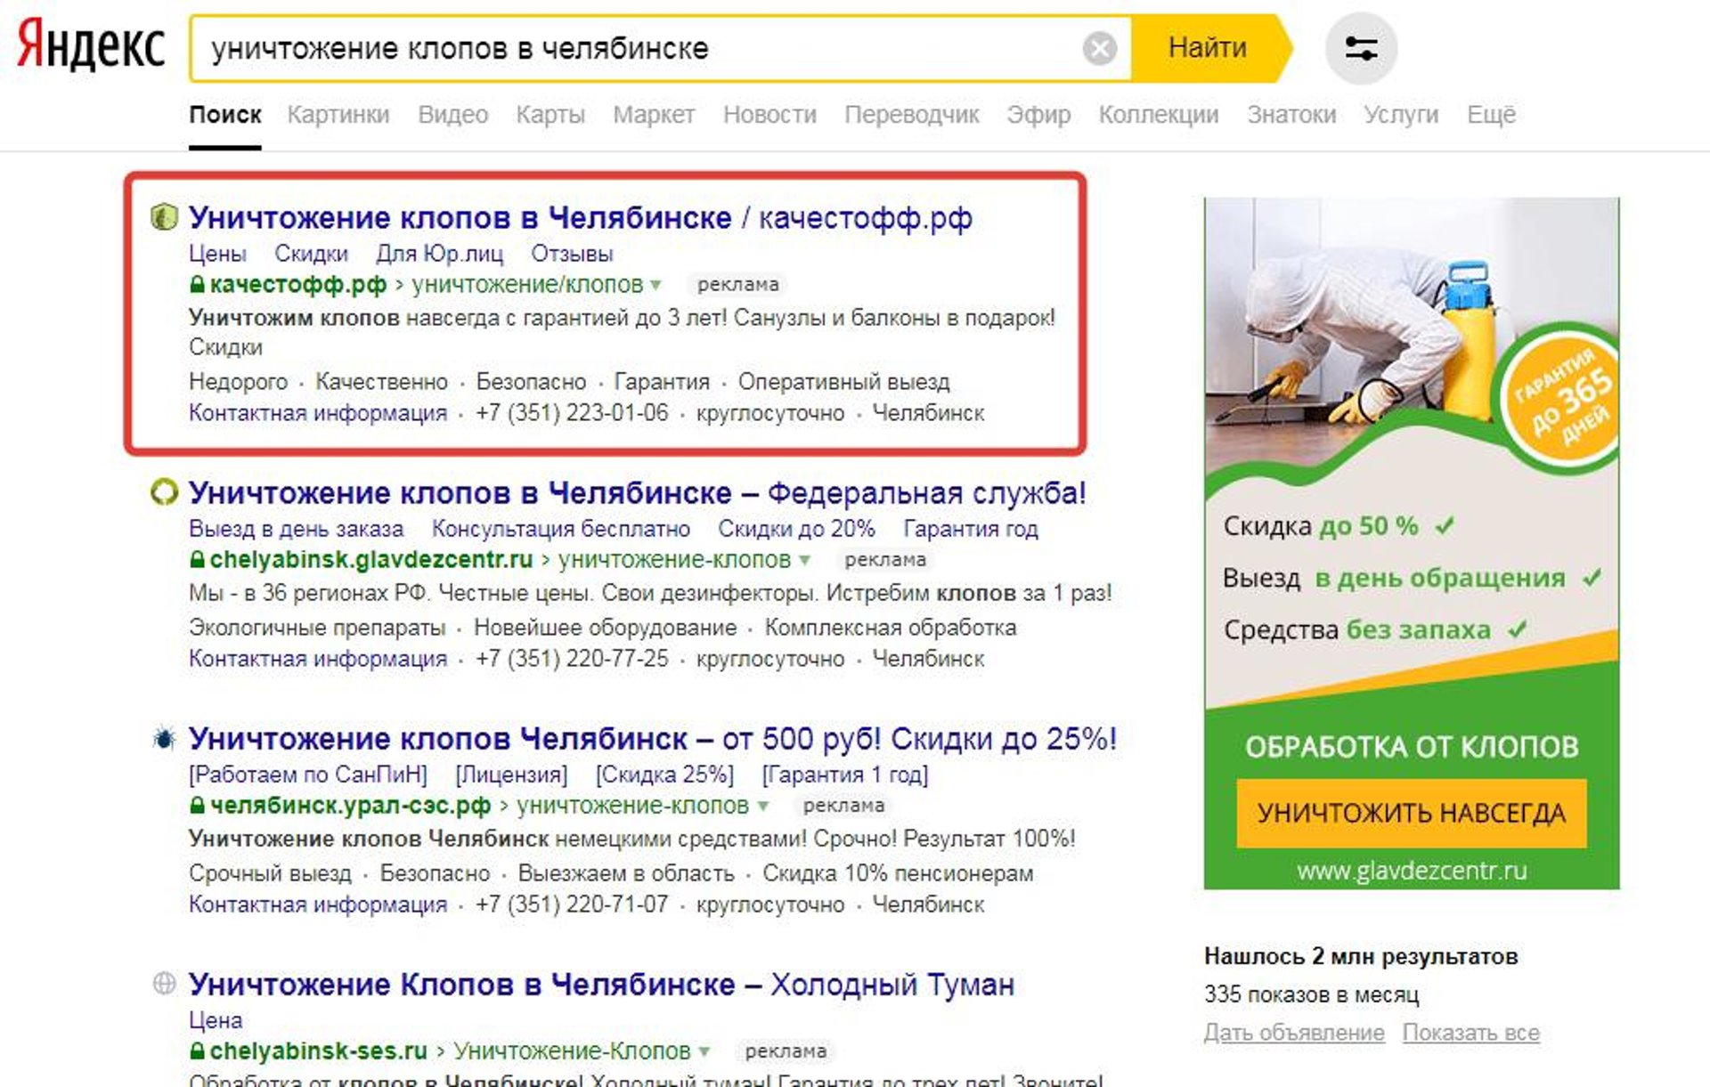Expand the dropdown arrow after glavdezcentr.ru уничтожение-клопов
This screenshot has height=1087, width=1710.
[804, 561]
